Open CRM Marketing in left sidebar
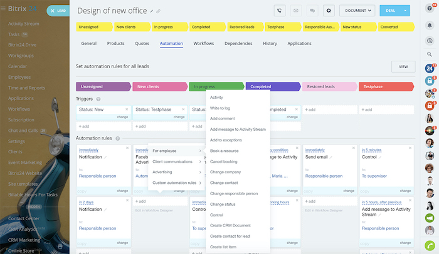This screenshot has width=439, height=254. 24,240
